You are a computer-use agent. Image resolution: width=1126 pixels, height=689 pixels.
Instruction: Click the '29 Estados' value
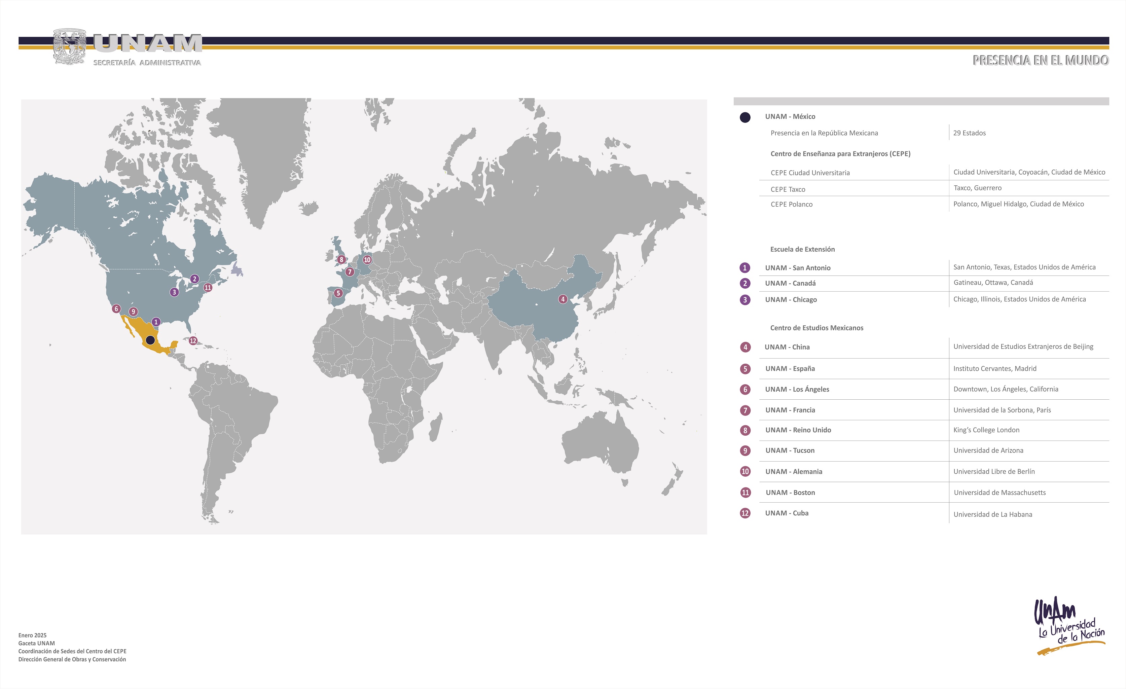(969, 133)
